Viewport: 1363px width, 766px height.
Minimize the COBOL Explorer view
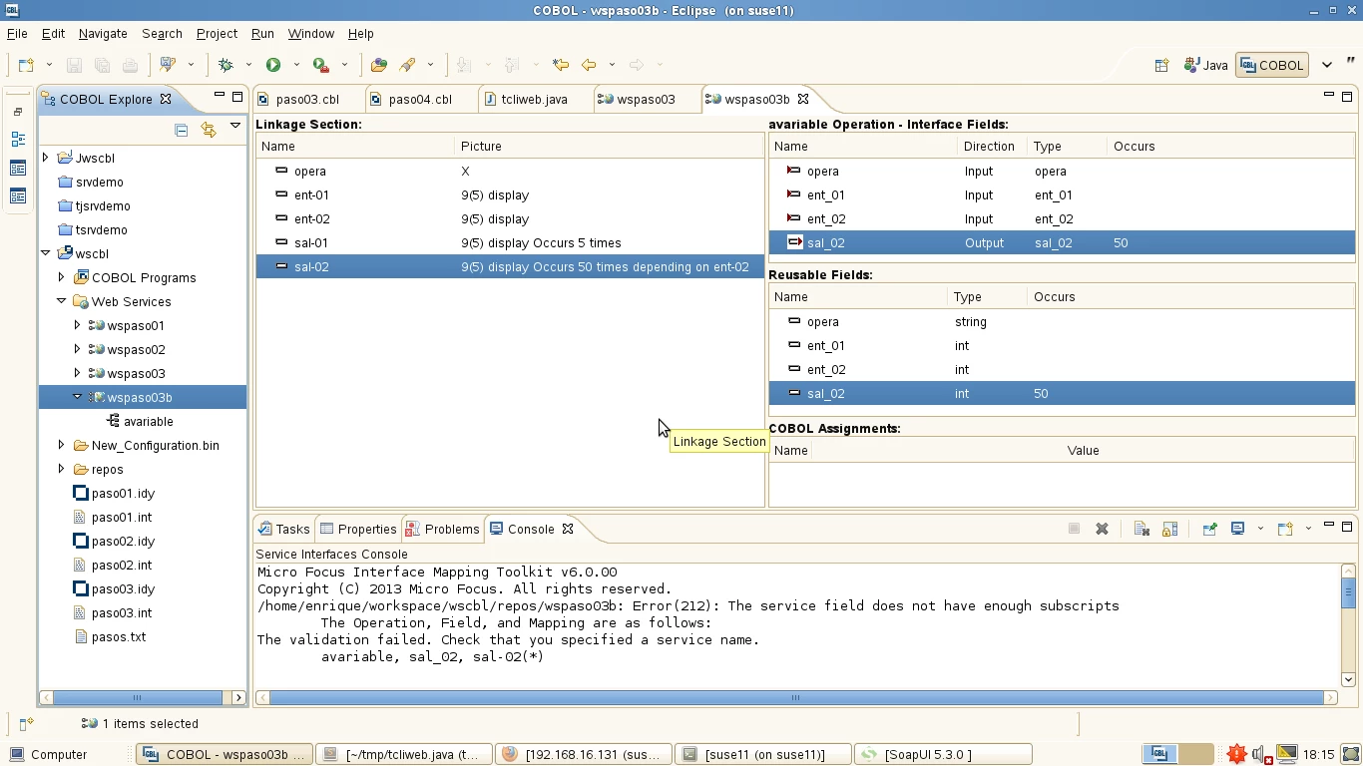(x=219, y=97)
